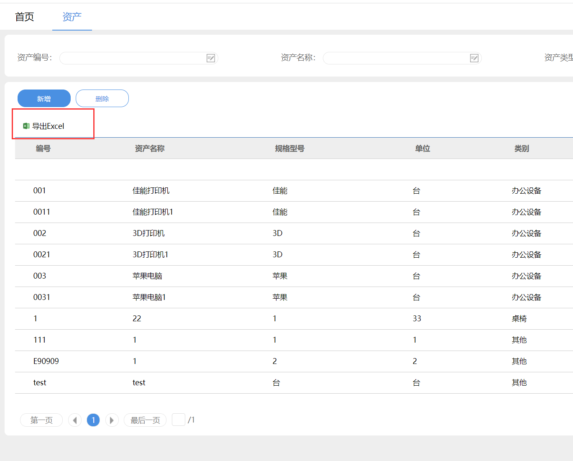The image size is (573, 461).
Task: Sort by 编号 column header
Action: click(x=43, y=149)
